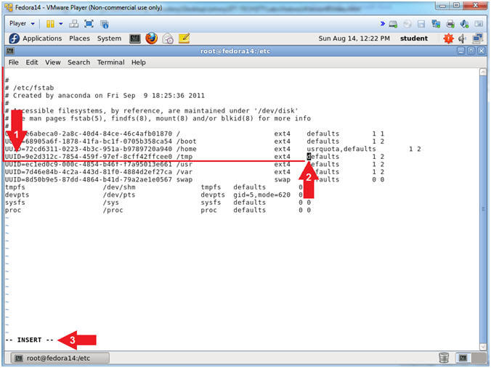
Task: Click the volume speaker icon
Action: coord(463,38)
